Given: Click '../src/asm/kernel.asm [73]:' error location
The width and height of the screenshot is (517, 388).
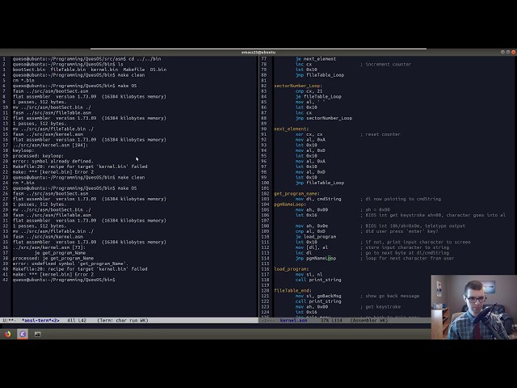Looking at the screenshot, I should point(49,247).
